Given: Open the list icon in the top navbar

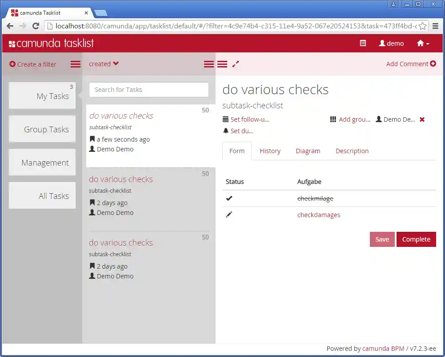Looking at the screenshot, I should (363, 44).
